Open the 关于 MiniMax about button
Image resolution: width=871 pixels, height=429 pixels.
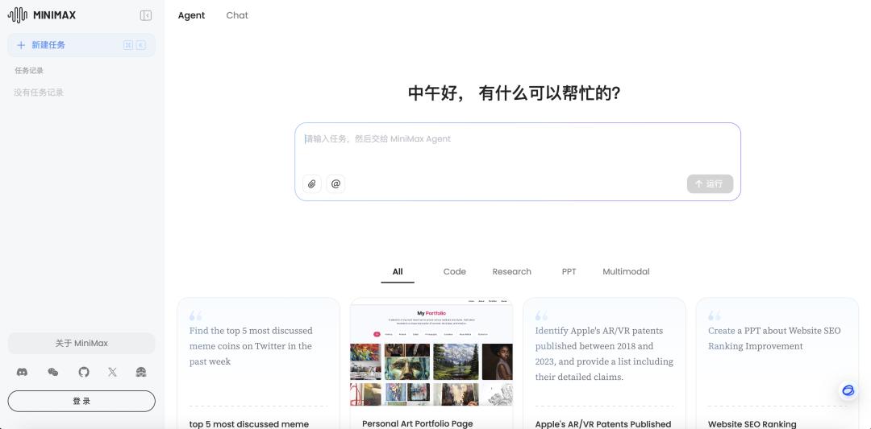[x=81, y=343]
